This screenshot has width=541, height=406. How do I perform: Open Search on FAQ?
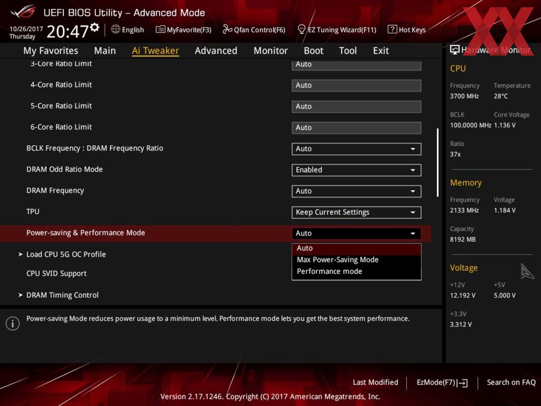511,383
